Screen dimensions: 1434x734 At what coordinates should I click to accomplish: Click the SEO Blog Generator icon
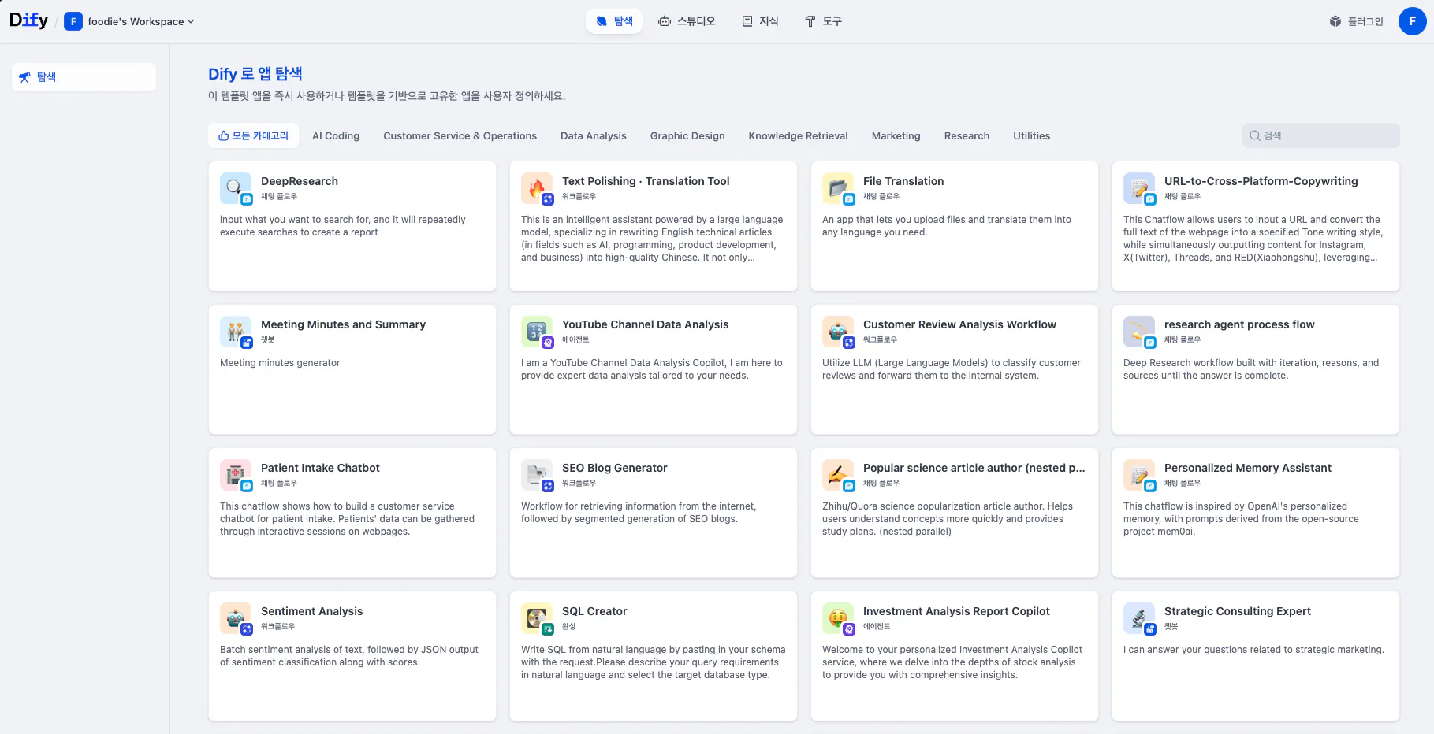click(x=537, y=475)
